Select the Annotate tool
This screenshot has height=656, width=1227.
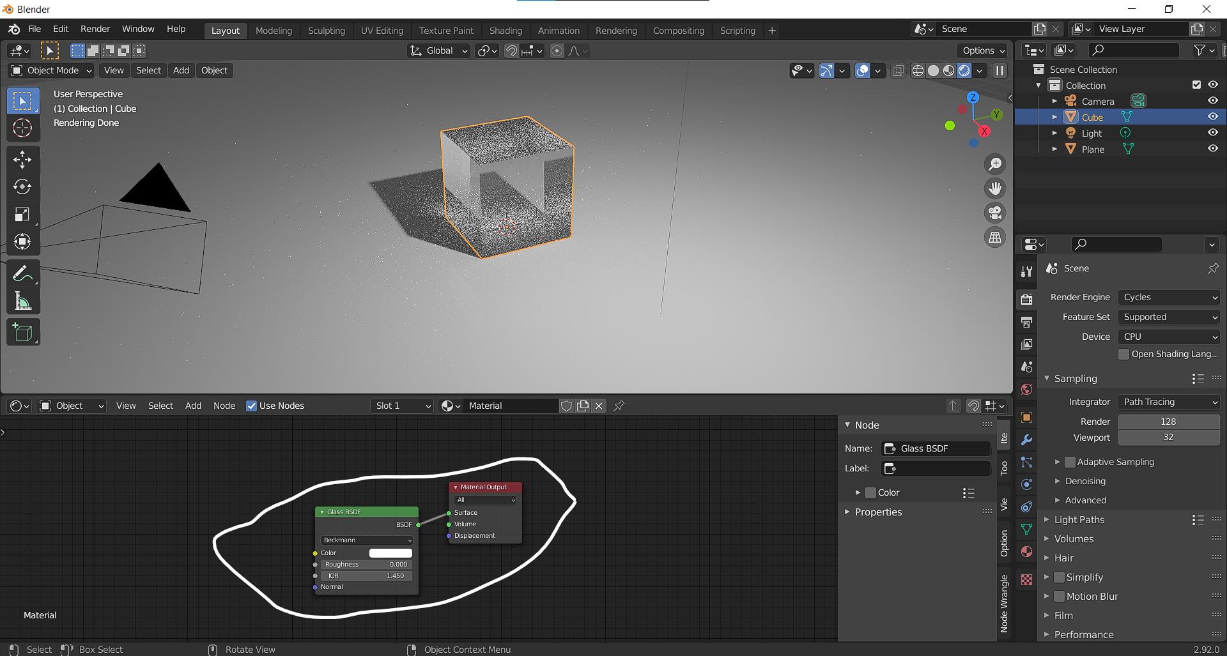23,273
